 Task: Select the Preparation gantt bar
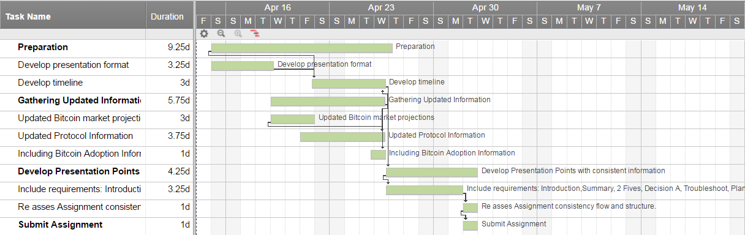coord(301,48)
